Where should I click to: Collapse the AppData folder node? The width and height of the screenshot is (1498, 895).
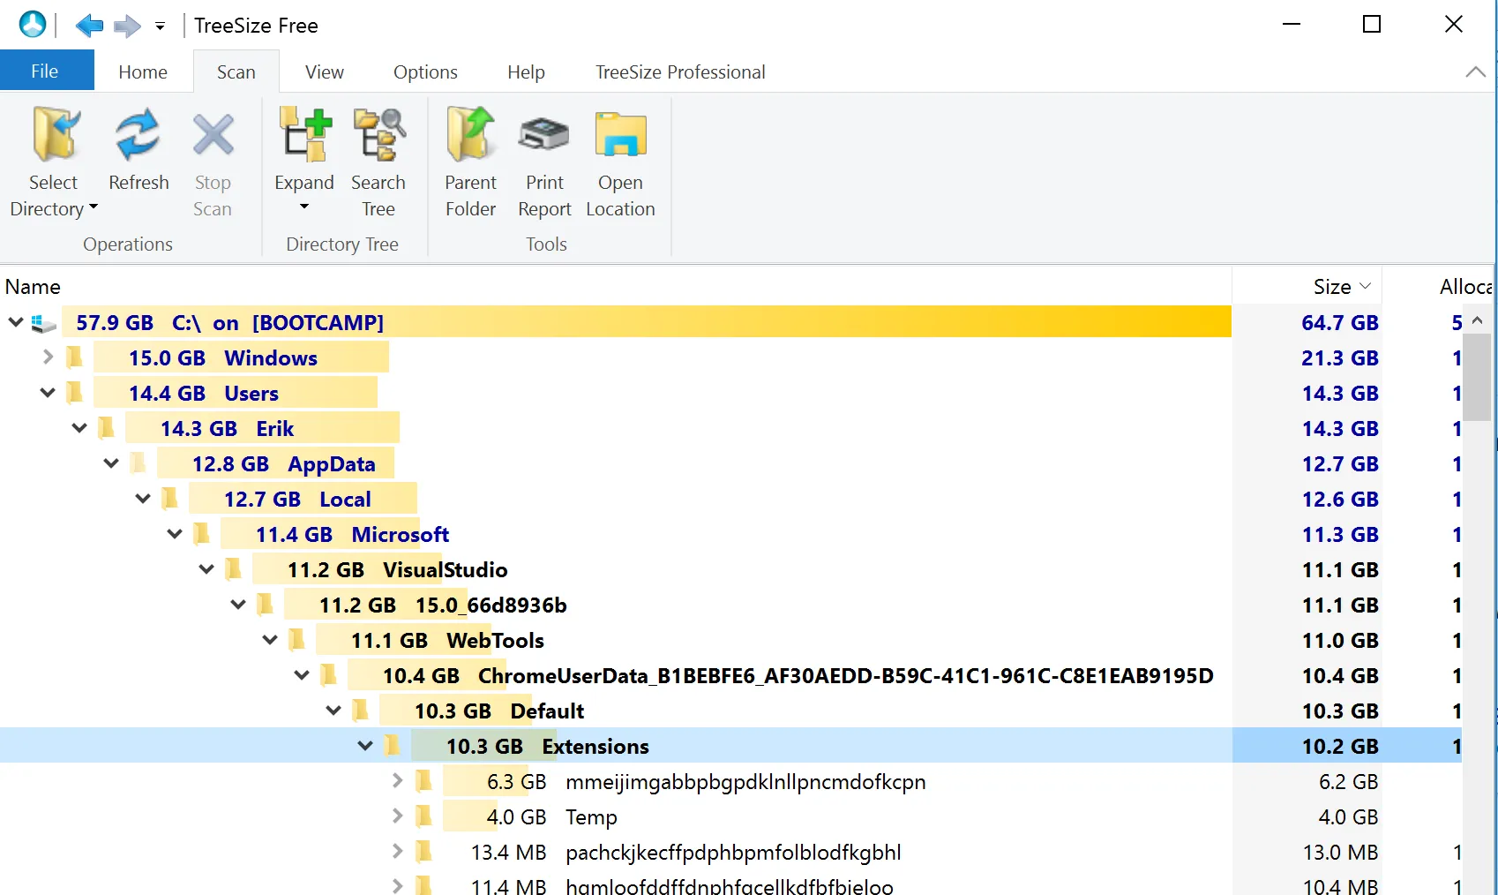click(x=111, y=463)
